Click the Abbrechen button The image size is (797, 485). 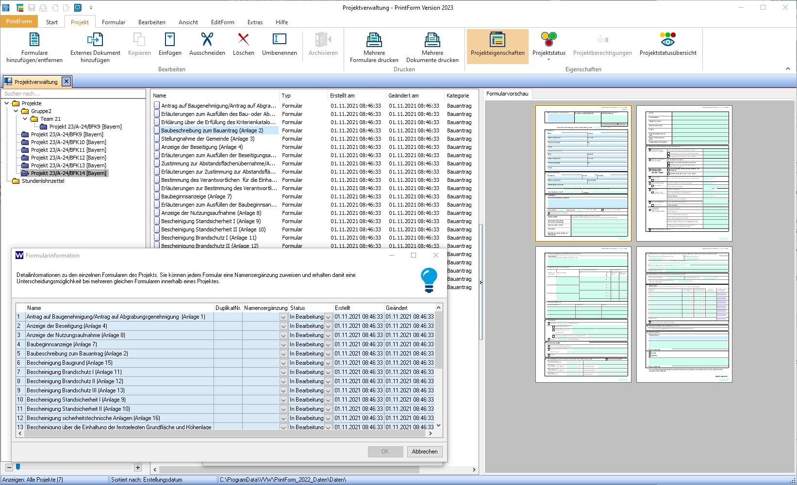click(x=425, y=452)
